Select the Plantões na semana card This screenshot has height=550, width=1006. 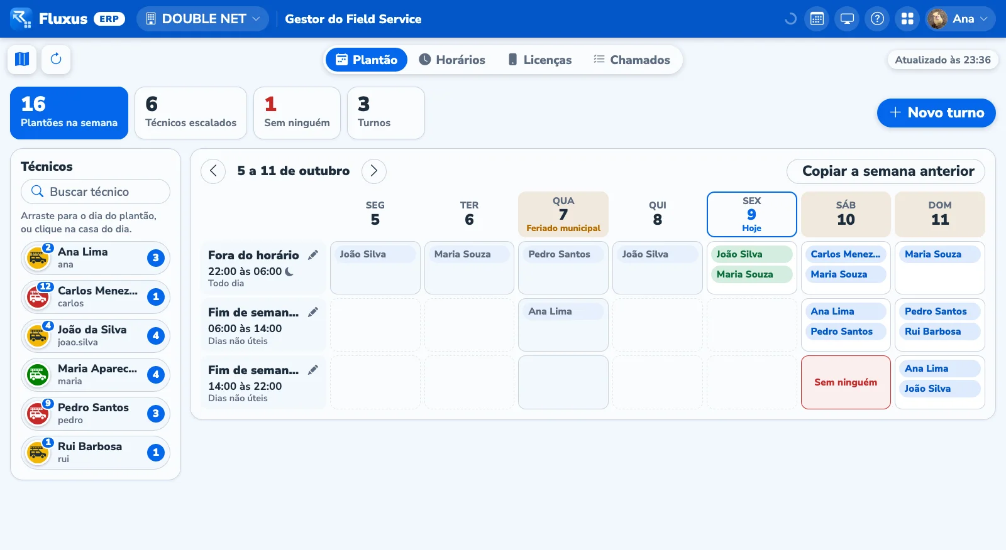[x=69, y=113]
